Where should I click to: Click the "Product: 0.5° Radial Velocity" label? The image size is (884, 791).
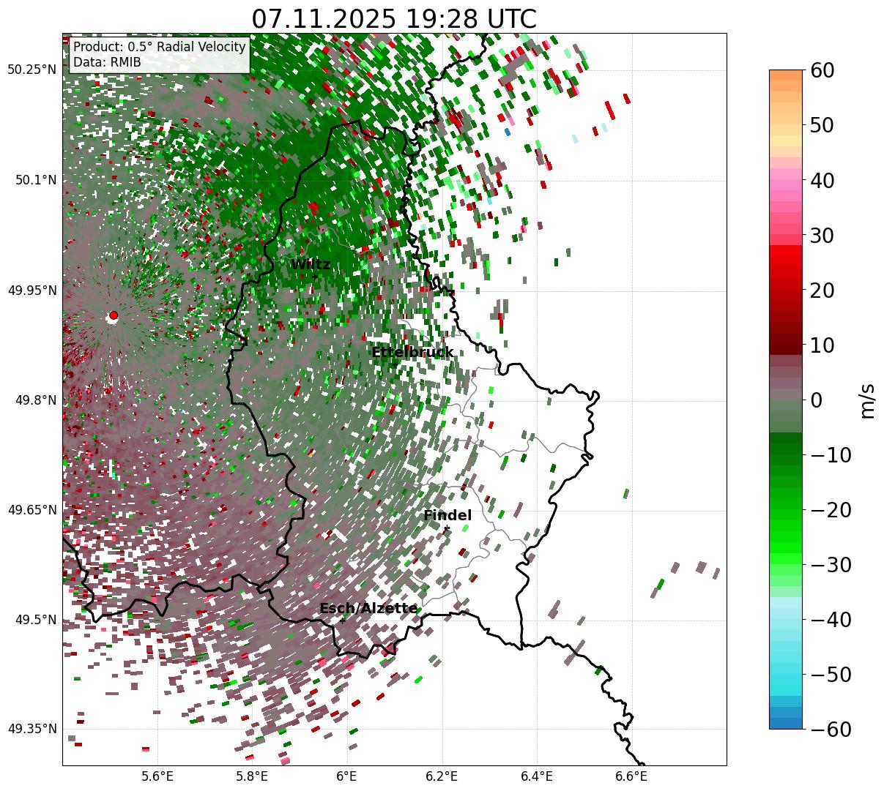pyautogui.click(x=160, y=47)
